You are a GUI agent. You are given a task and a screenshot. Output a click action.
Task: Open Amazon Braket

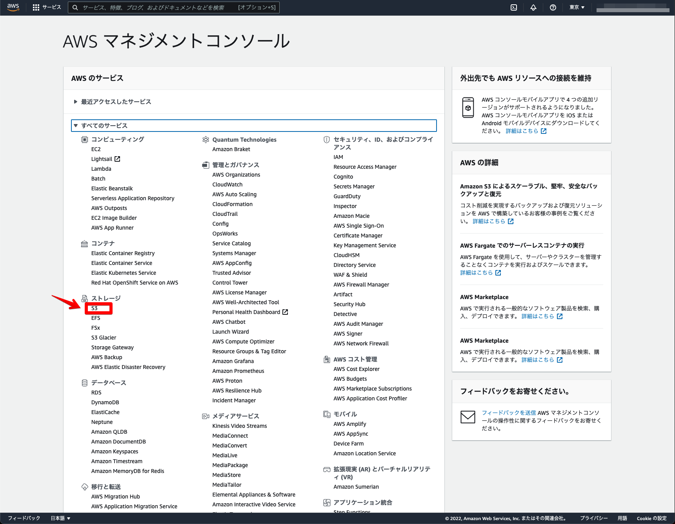[231, 149]
